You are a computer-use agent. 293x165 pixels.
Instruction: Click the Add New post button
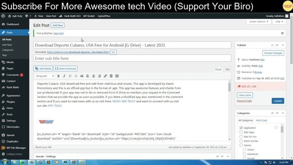click(x=58, y=25)
